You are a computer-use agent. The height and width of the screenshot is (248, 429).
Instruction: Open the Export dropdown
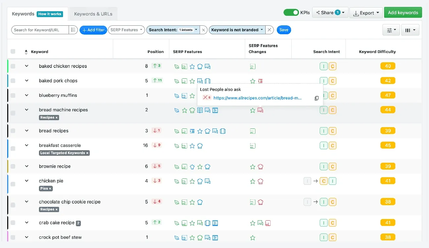pyautogui.click(x=366, y=13)
